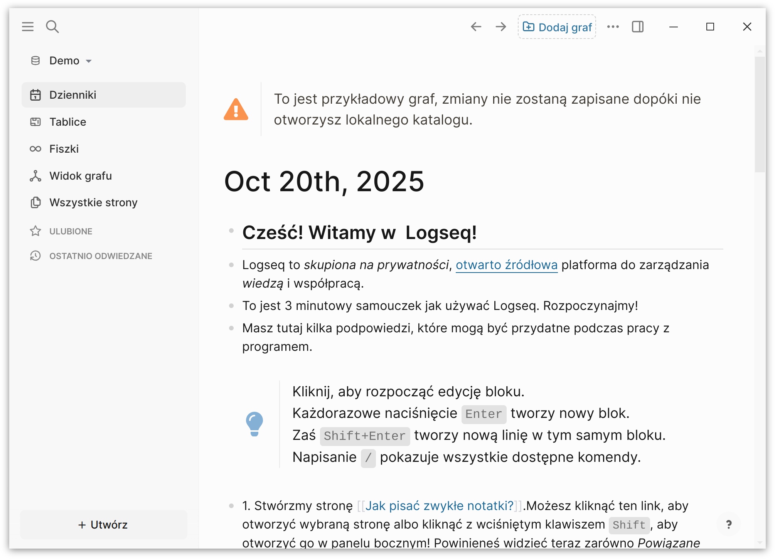Open the otwarto źródłowa link

(507, 265)
